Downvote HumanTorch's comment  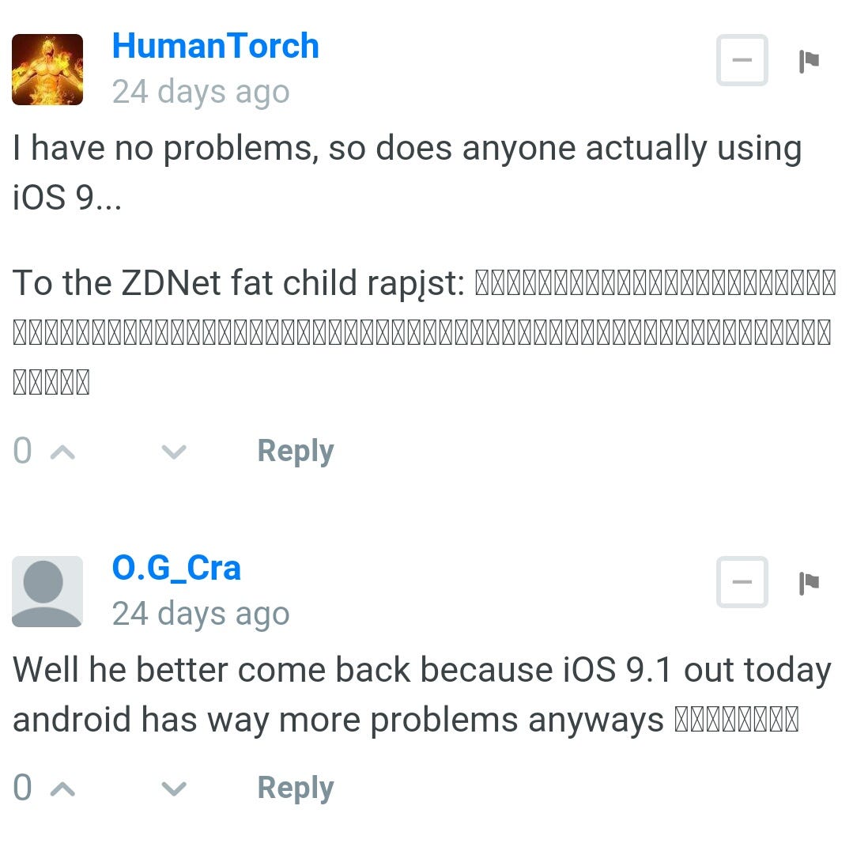pyautogui.click(x=174, y=452)
